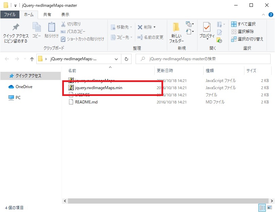Switch to large icons view button
The height and width of the screenshot is (212, 275).
coord(270,208)
